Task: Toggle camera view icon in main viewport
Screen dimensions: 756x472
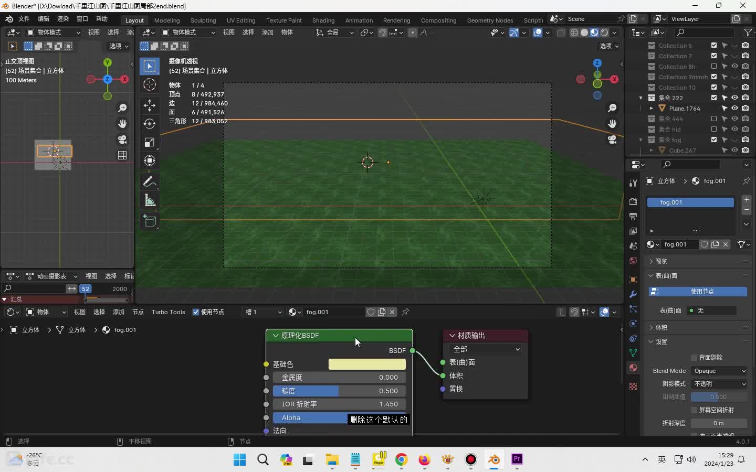Action: tap(612, 140)
